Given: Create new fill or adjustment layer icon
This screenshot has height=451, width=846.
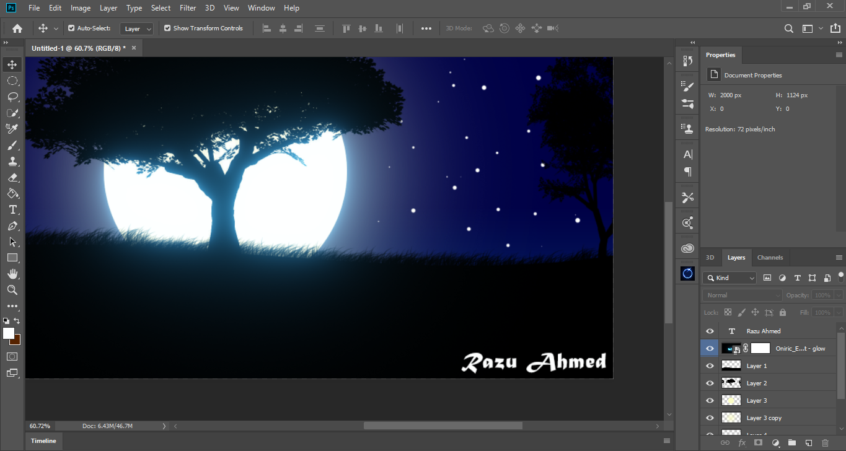Looking at the screenshot, I should [775, 443].
